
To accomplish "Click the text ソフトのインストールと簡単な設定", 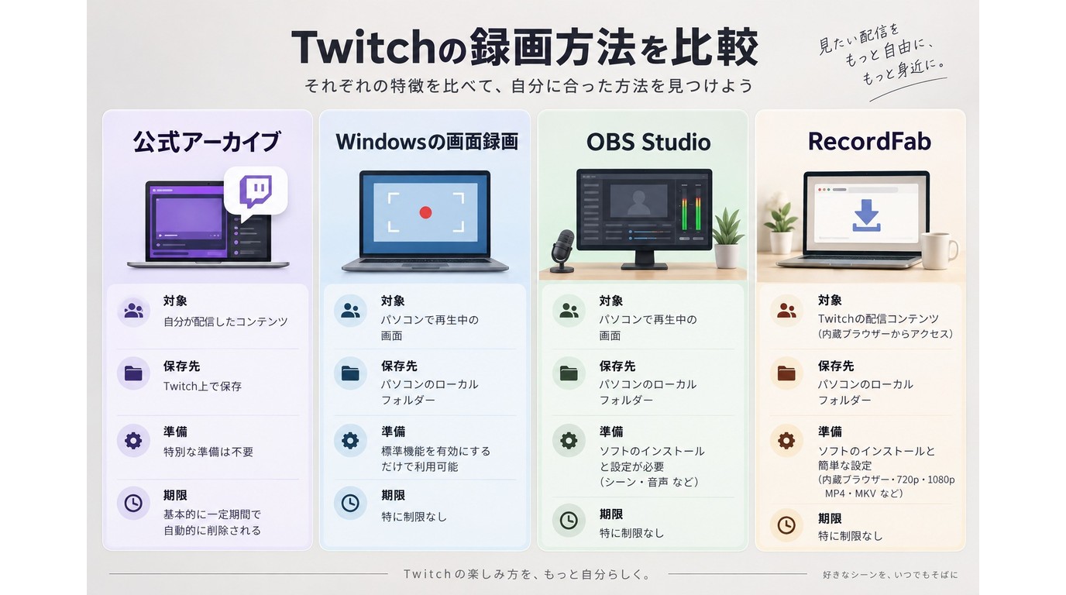I will [876, 458].
